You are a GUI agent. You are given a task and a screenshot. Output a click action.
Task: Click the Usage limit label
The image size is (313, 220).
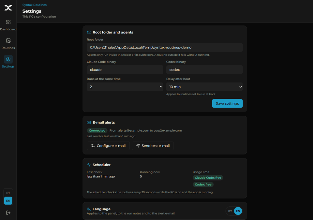click(201, 172)
